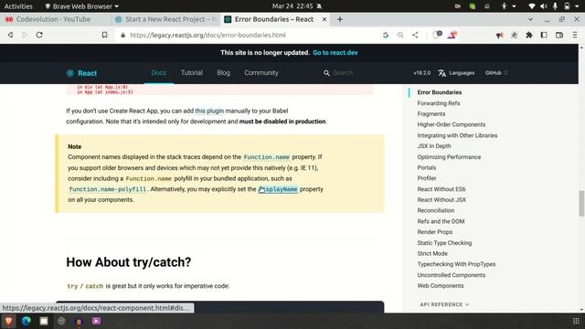
Task: Open the Brave Rewards triangle icon
Action: pos(452,35)
